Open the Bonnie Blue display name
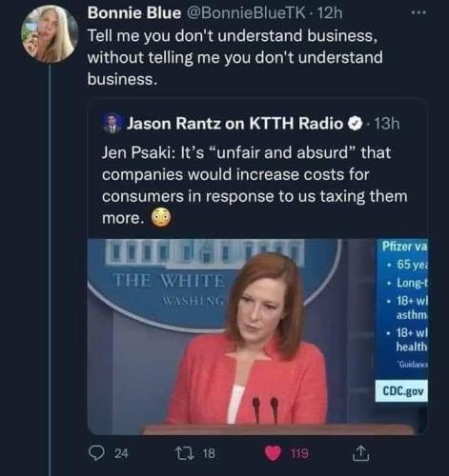Screen dimensions: 449x476 coord(134,13)
